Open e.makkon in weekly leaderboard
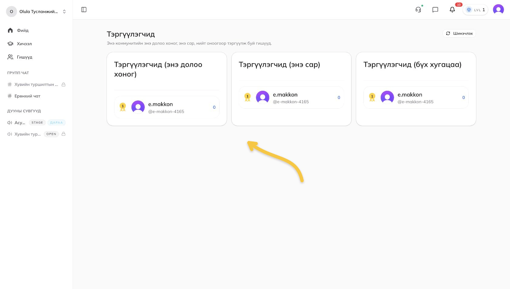 click(x=167, y=107)
